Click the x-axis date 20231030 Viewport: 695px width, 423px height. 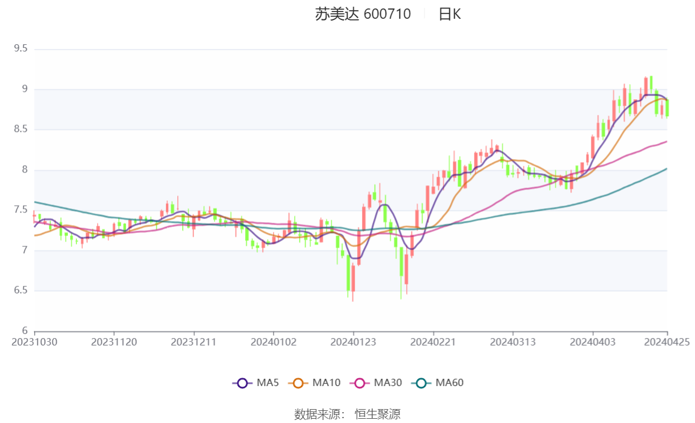click(34, 343)
